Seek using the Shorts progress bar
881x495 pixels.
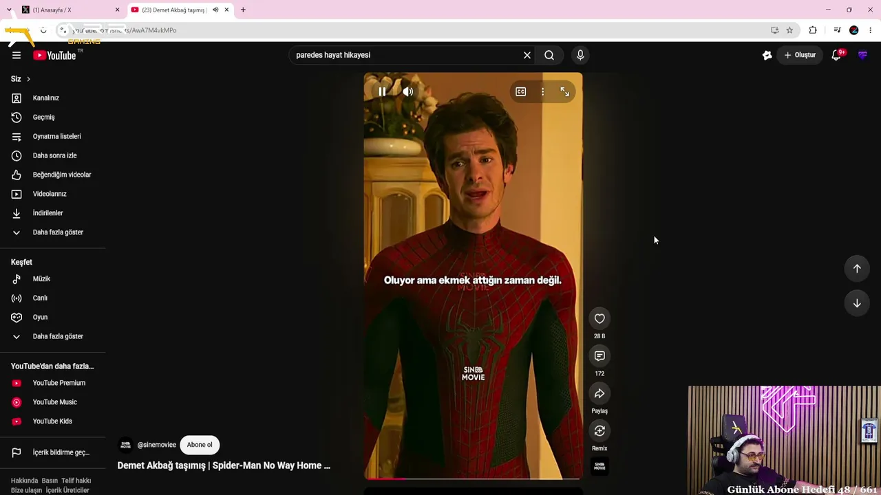pyautogui.click(x=473, y=478)
